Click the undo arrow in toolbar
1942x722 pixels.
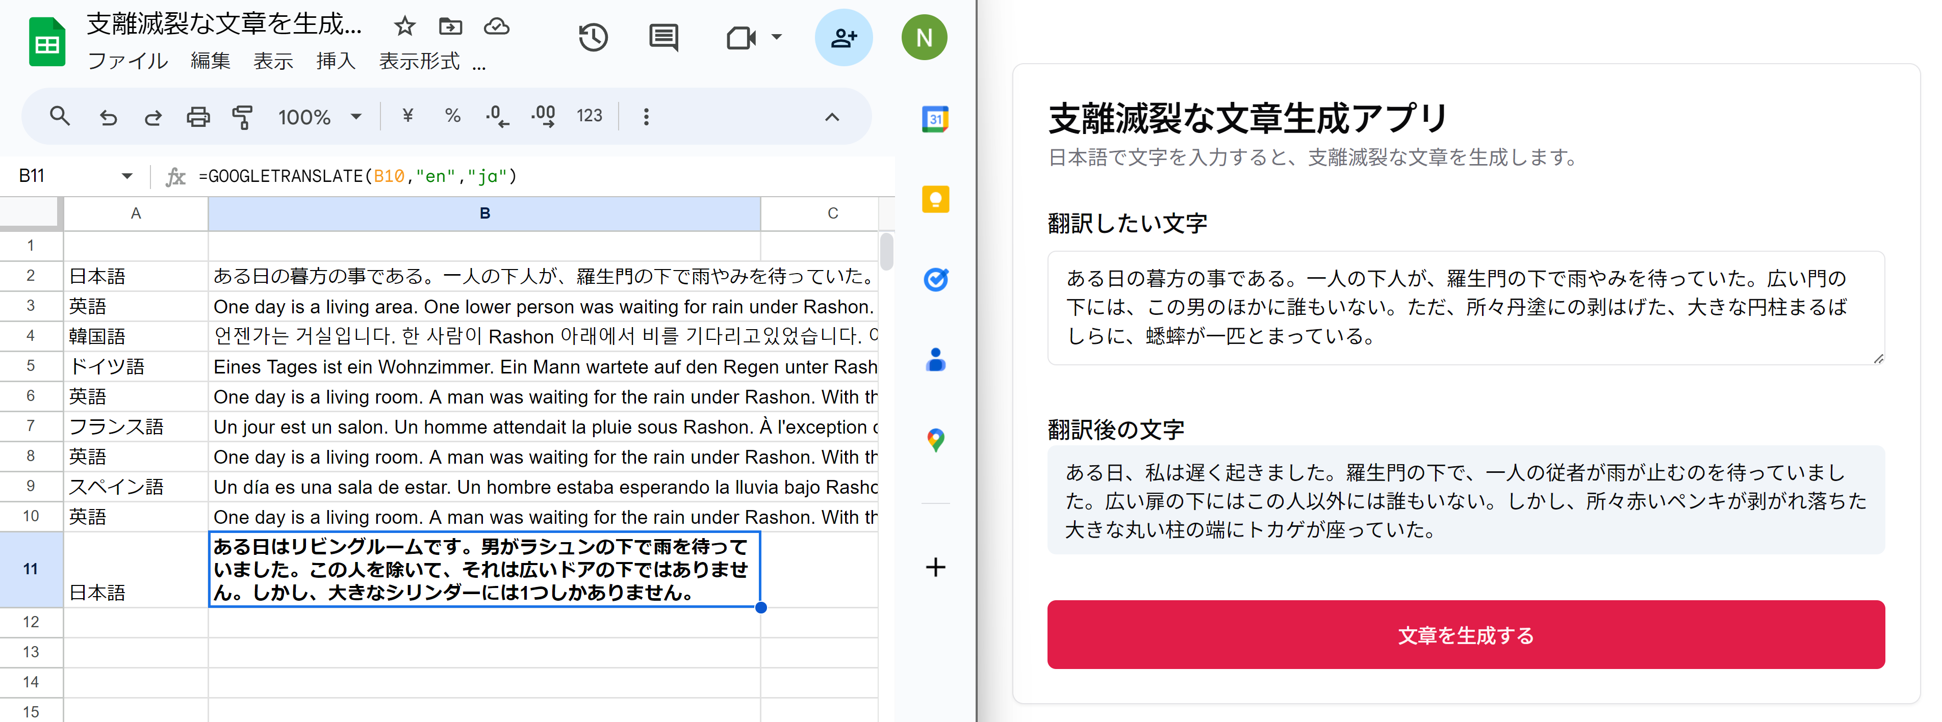[x=109, y=117]
